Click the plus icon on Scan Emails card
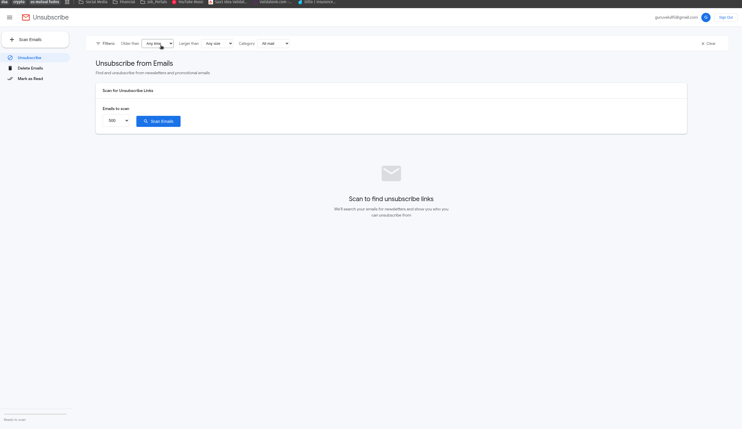 point(12,40)
